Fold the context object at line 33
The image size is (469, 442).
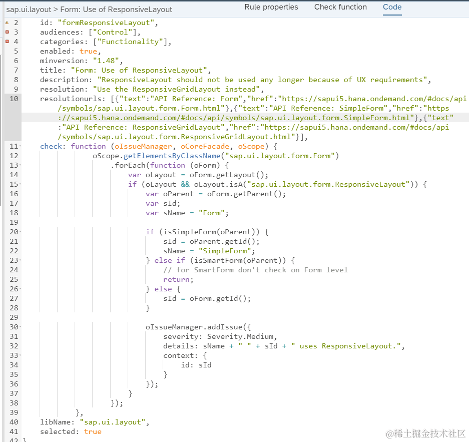pos(20,355)
